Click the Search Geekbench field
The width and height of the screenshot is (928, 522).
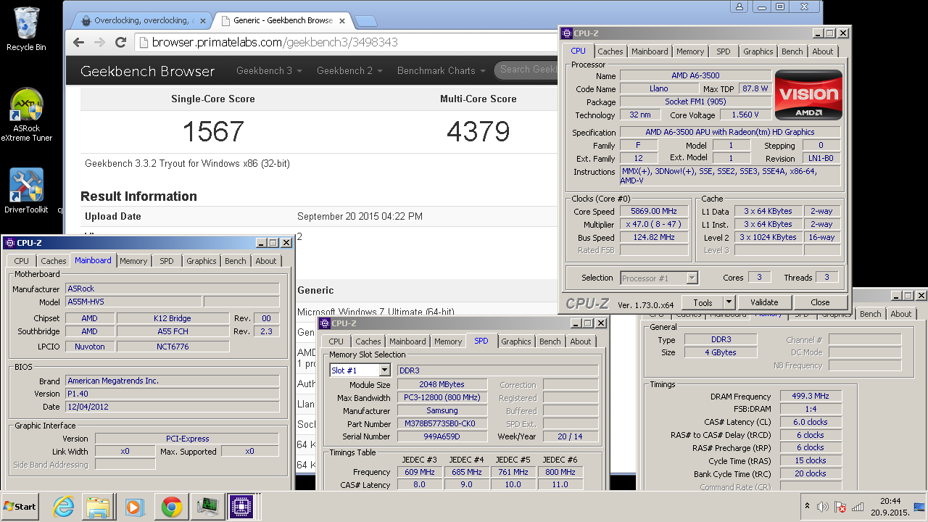[x=527, y=70]
